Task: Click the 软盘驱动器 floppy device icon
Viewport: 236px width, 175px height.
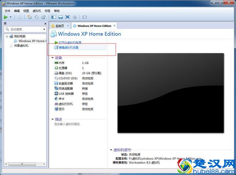Action: point(56,83)
